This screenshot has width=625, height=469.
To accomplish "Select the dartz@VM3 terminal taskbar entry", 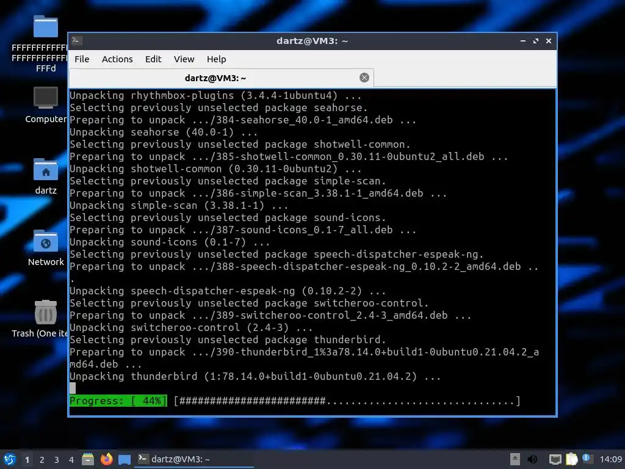I will 195,459.
